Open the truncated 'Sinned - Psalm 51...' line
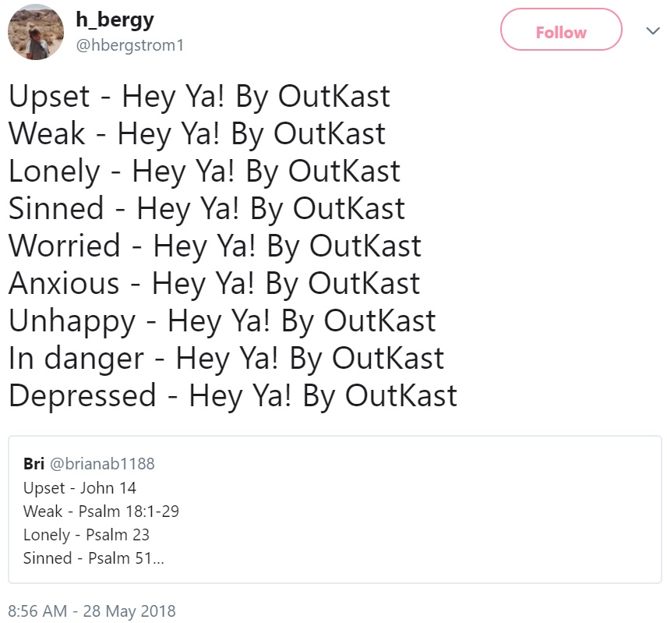667x623 pixels. (x=94, y=558)
